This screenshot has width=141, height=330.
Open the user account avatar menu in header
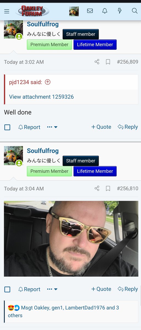[x=74, y=11]
